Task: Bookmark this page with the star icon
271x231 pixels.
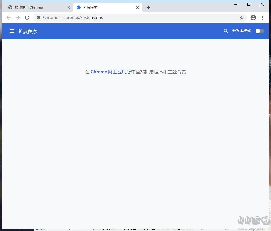Action: (242, 18)
